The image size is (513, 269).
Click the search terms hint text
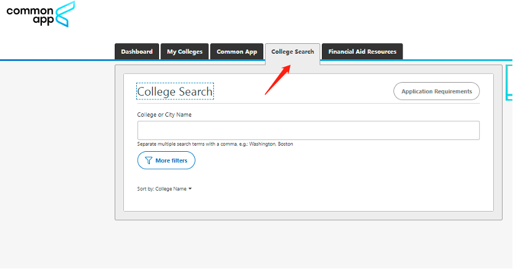215,144
